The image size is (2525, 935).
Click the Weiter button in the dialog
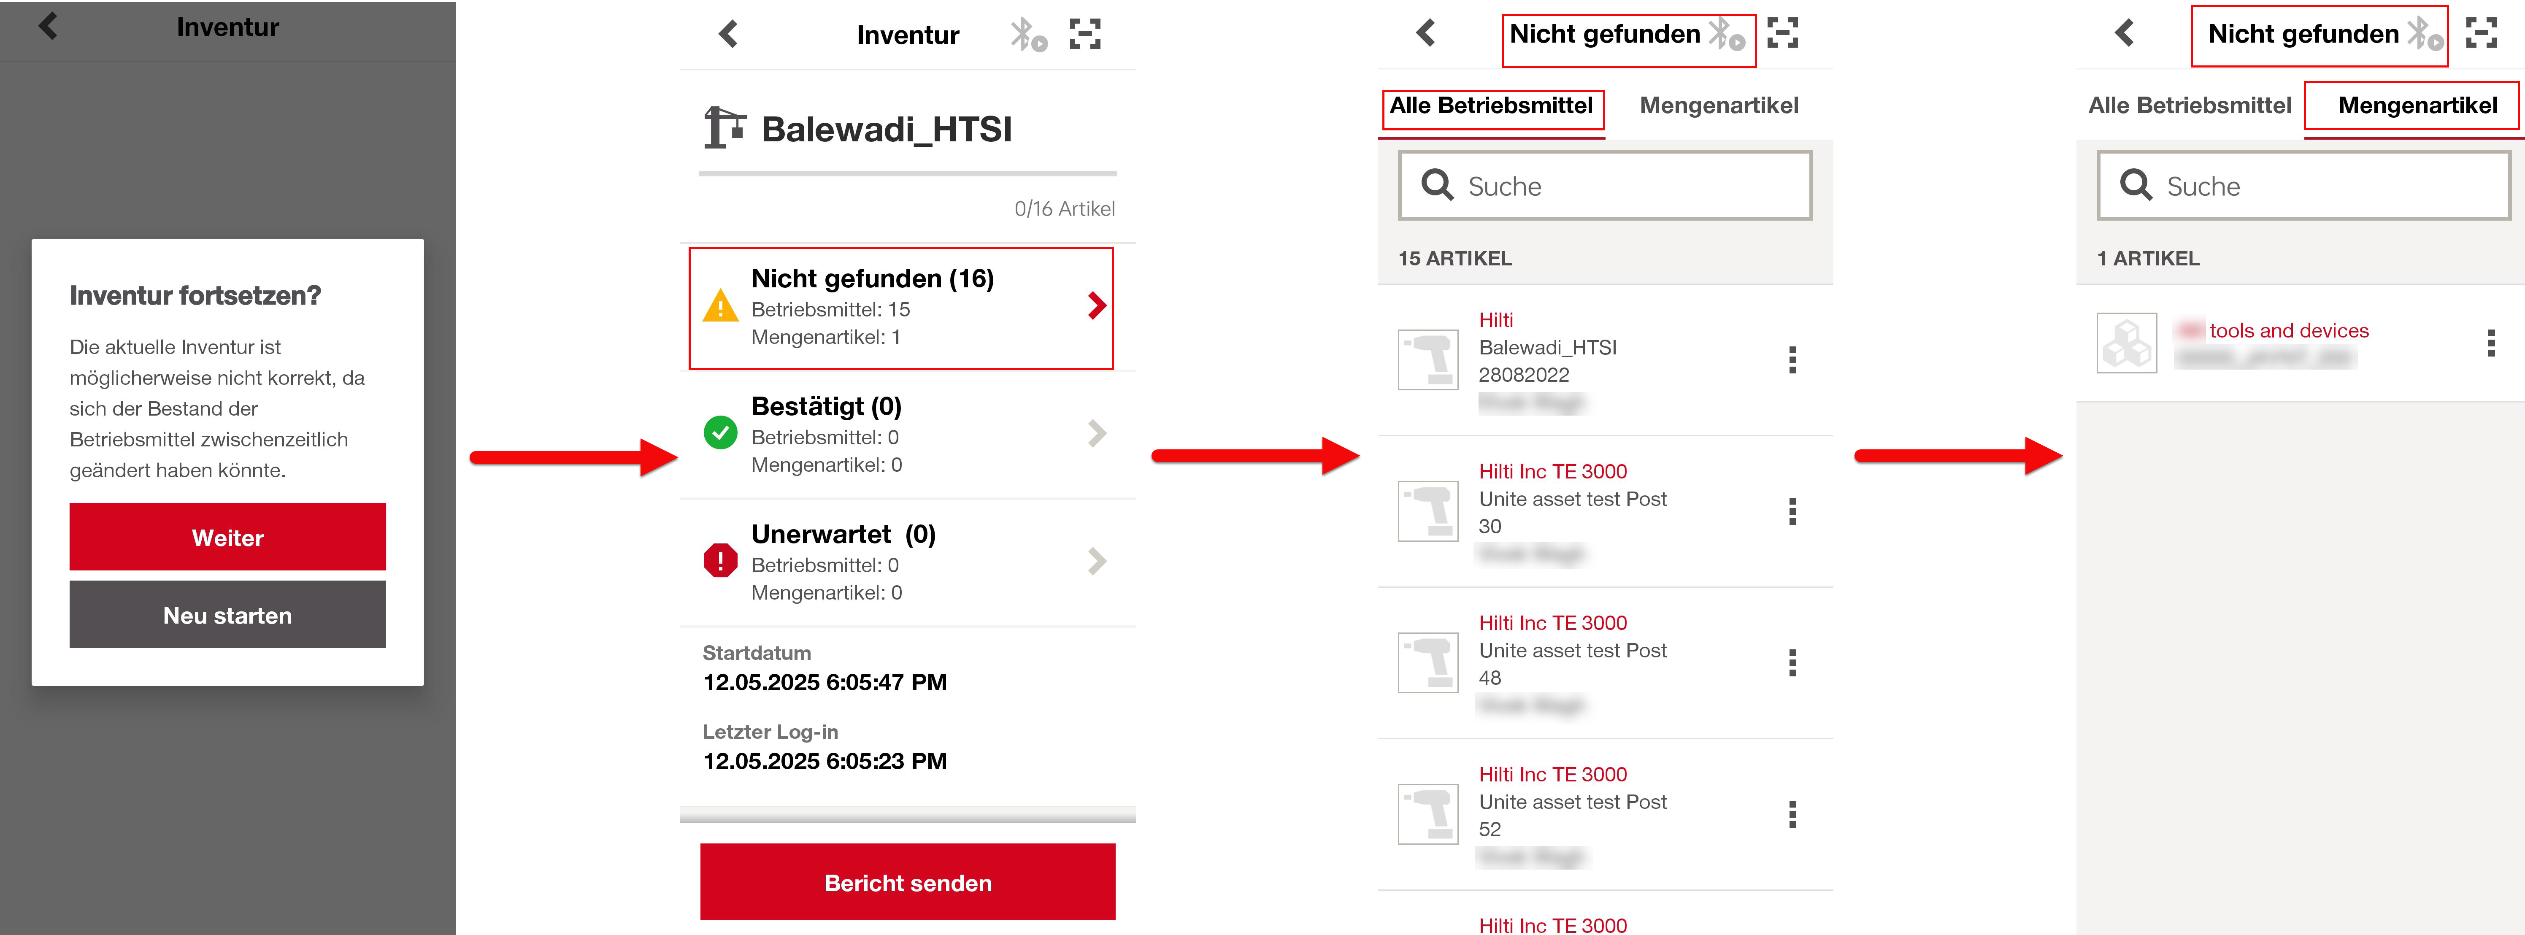pos(227,537)
